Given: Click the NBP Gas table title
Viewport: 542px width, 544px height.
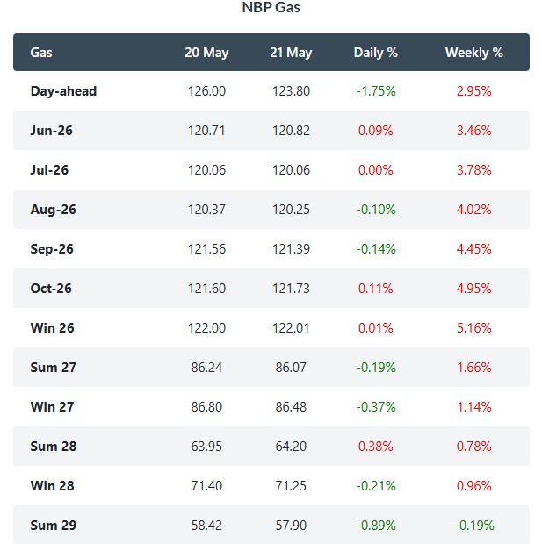Looking at the screenshot, I should coord(271,8).
